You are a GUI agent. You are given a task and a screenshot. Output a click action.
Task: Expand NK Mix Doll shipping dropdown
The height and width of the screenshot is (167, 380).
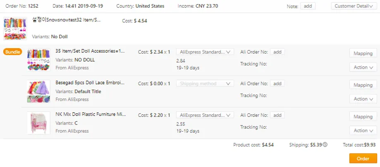[x=205, y=115]
